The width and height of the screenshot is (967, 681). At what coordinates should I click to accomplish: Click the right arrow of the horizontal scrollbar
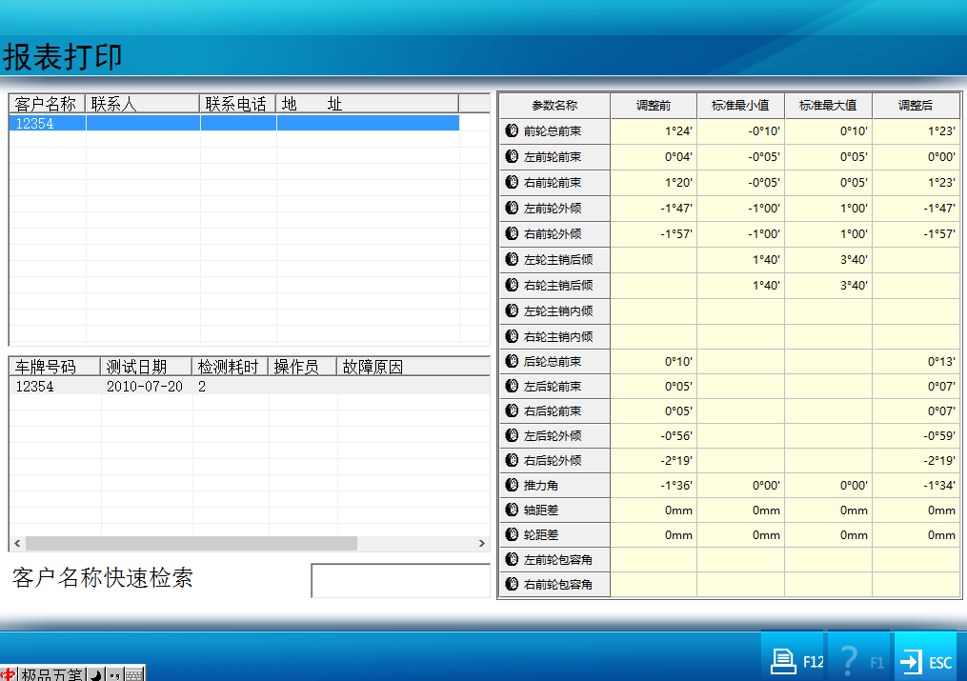click(482, 543)
